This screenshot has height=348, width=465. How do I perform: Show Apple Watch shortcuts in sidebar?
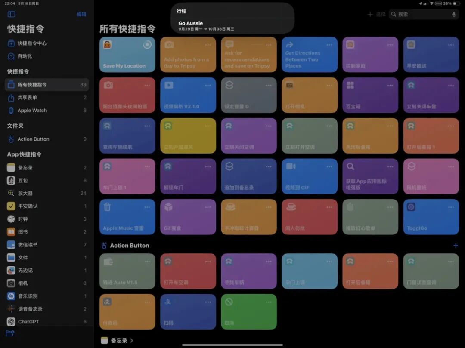coord(47,111)
